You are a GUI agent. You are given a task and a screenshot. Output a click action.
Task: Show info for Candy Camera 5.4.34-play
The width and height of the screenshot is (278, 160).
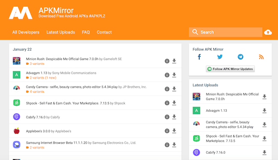(x=167, y=89)
